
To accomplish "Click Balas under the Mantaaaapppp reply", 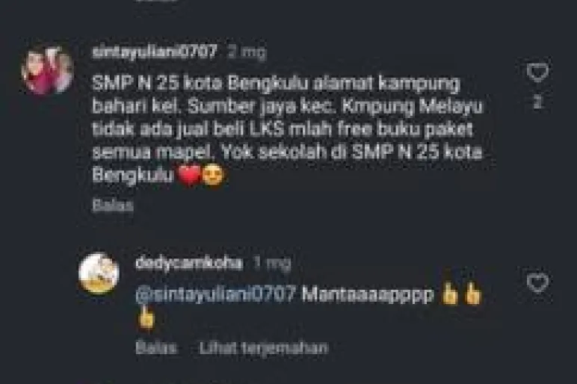I will point(156,347).
